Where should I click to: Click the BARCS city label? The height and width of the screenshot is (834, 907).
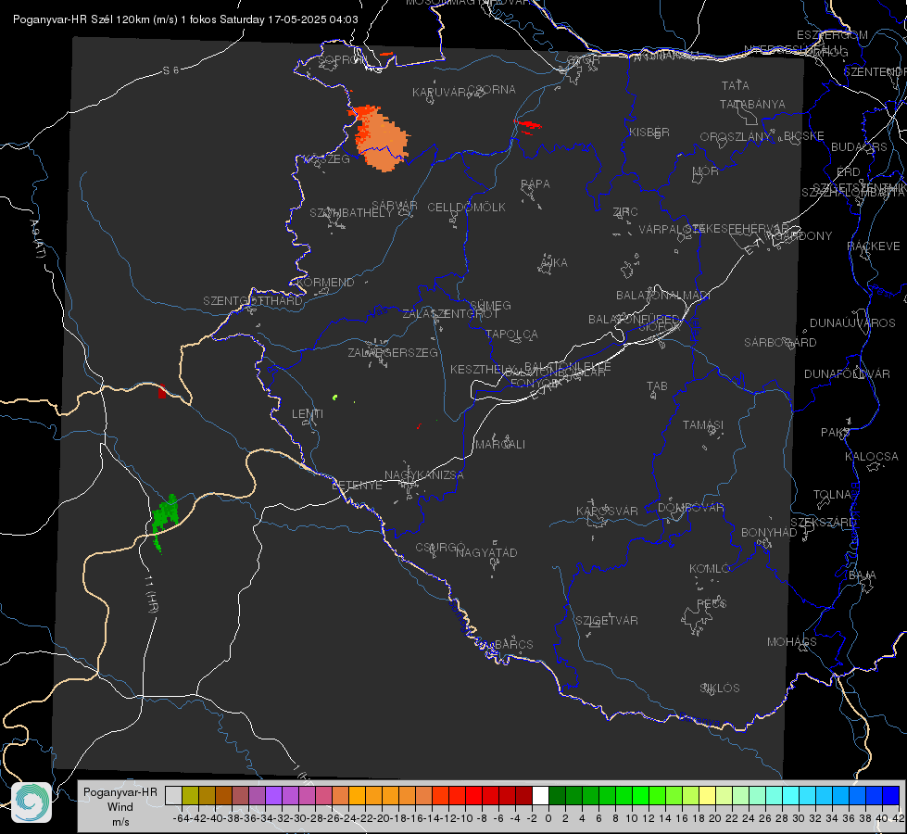pos(513,644)
